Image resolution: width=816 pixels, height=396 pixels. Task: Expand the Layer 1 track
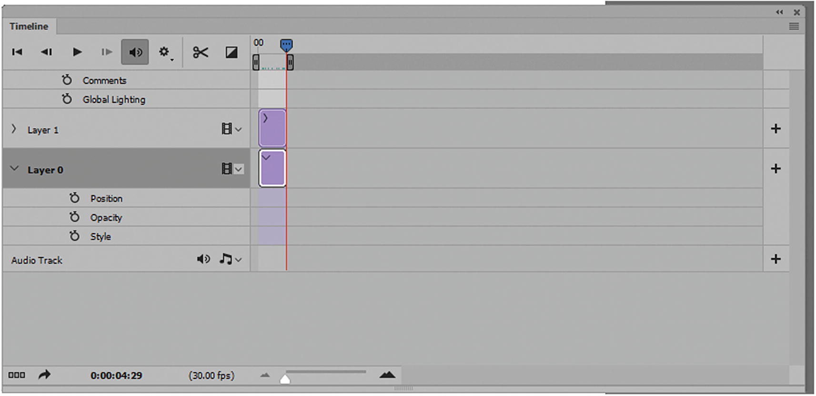(x=14, y=129)
